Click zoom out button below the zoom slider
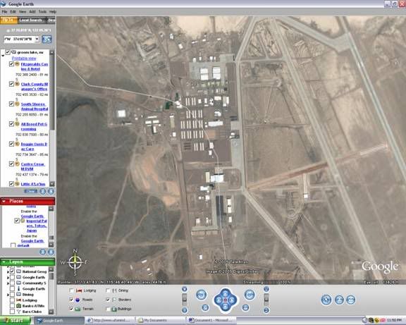The height and width of the screenshot is (325, 406). (x=185, y=310)
